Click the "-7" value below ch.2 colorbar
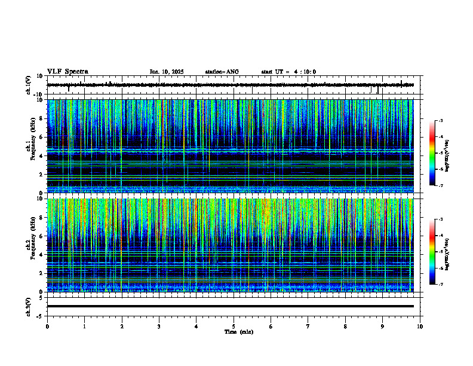The height and width of the screenshot is (366, 473). [x=440, y=285]
